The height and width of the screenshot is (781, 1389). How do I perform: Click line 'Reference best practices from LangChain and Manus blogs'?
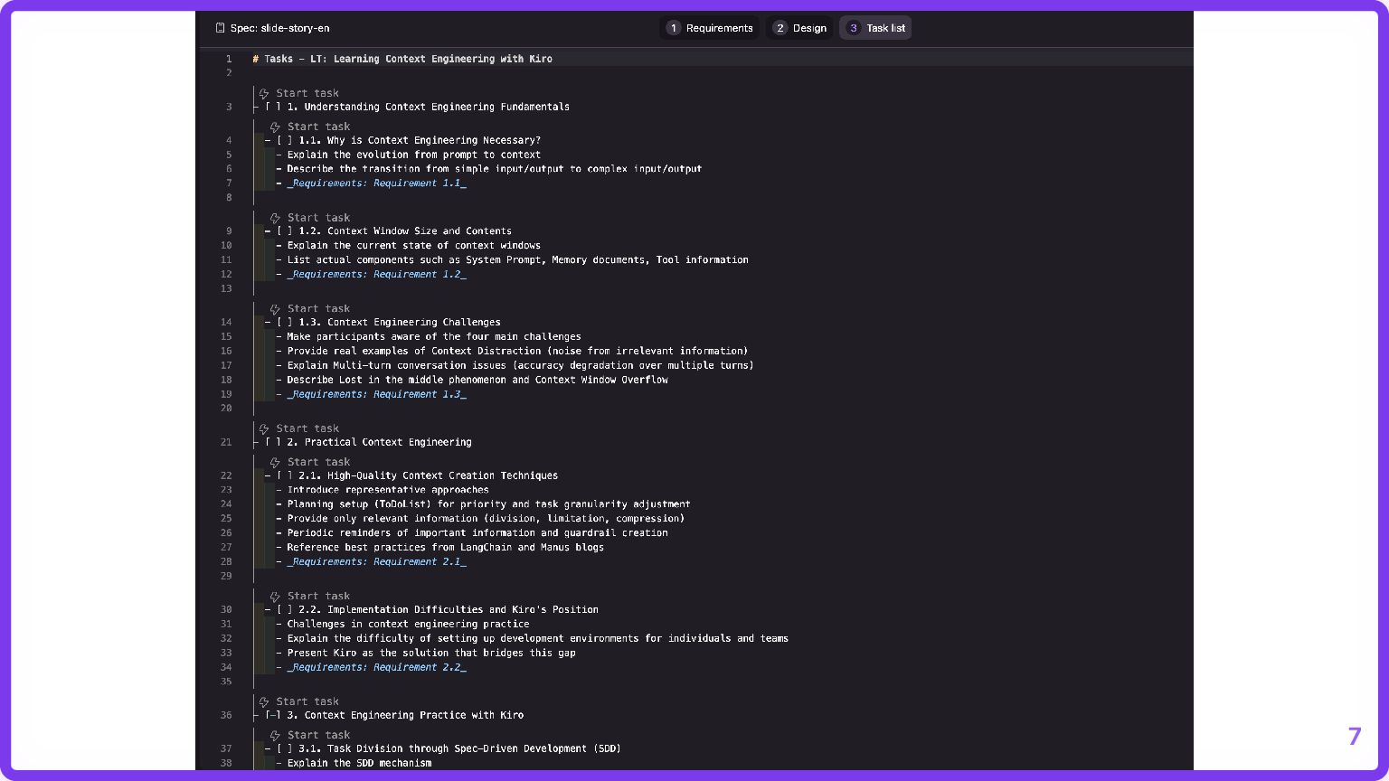446,548
